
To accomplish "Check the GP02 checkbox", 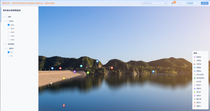I will [9, 32].
